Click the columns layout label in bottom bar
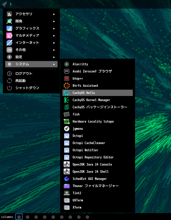 [x=7, y=217]
